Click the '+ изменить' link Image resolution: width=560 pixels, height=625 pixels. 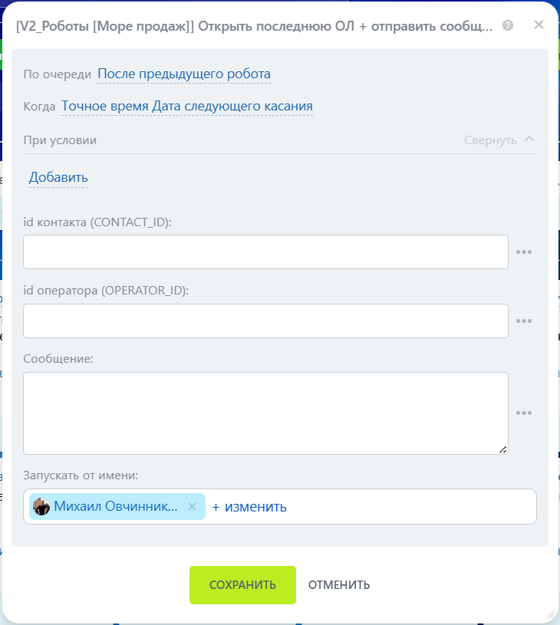click(x=249, y=507)
